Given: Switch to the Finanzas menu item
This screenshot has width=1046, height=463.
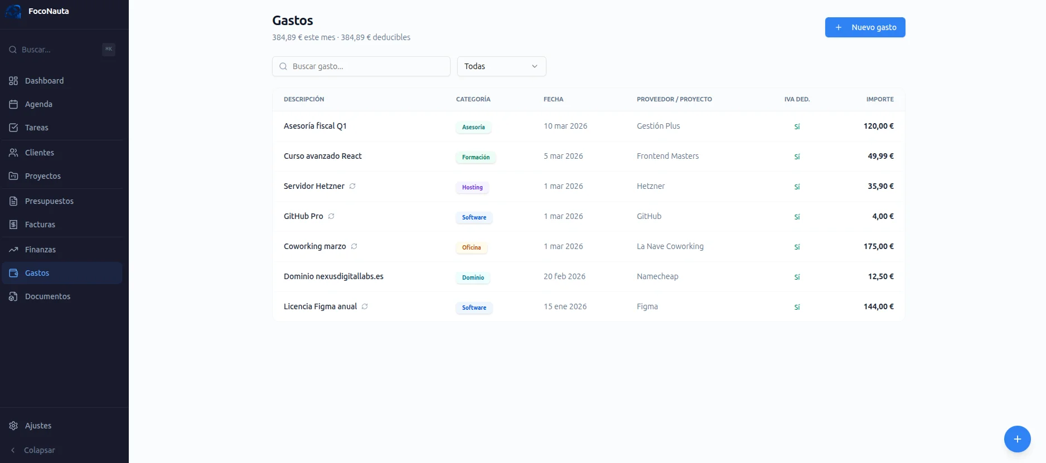Looking at the screenshot, I should point(40,250).
